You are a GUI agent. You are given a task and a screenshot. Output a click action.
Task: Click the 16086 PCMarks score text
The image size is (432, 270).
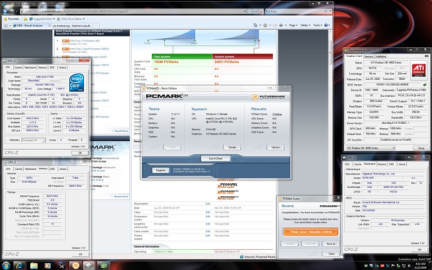pos(166,62)
